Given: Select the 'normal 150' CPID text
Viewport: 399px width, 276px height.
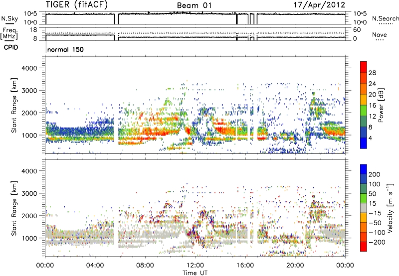Looking at the screenshot, I should click(65, 49).
